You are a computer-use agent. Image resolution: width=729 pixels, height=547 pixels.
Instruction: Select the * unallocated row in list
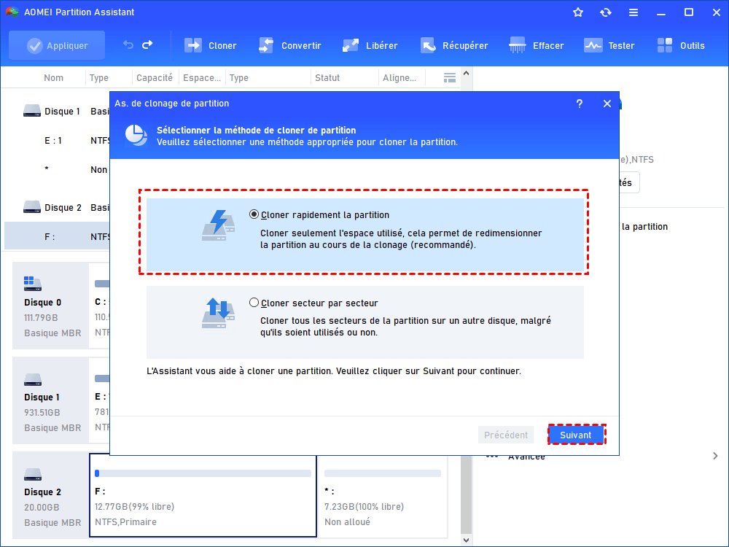click(57, 169)
